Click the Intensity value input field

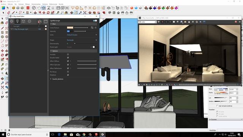[70, 31]
